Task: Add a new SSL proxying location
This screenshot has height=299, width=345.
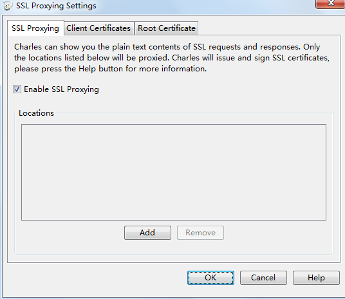Action: (x=147, y=233)
